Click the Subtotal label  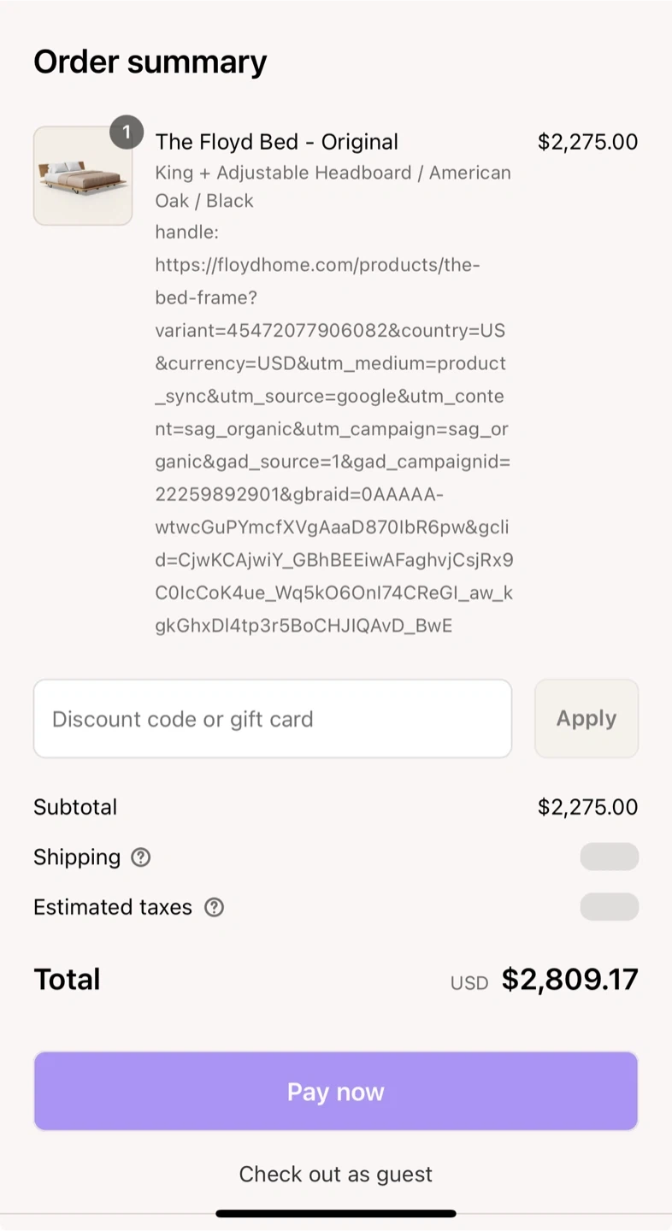point(75,807)
